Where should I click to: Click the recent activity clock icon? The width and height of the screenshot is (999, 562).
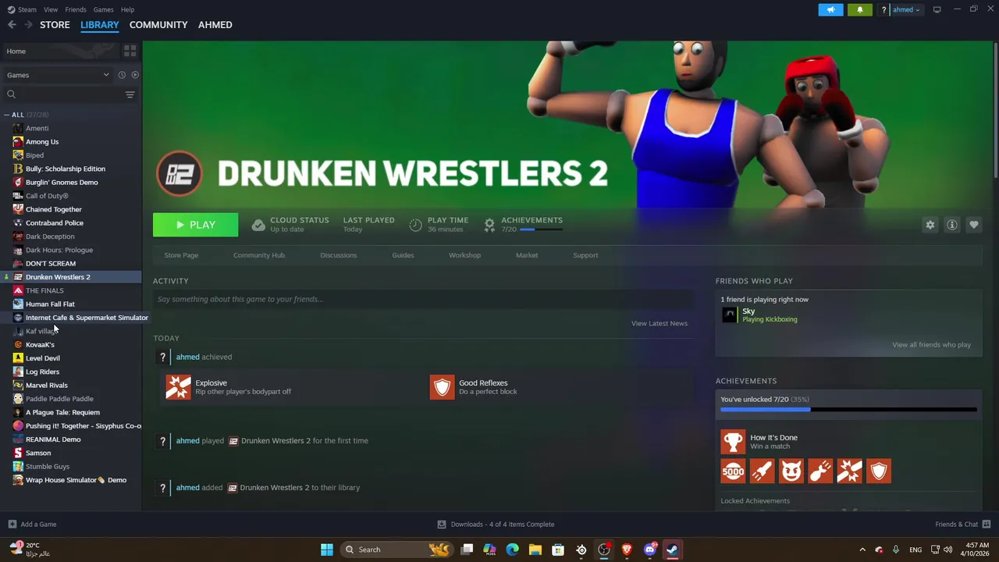point(122,75)
